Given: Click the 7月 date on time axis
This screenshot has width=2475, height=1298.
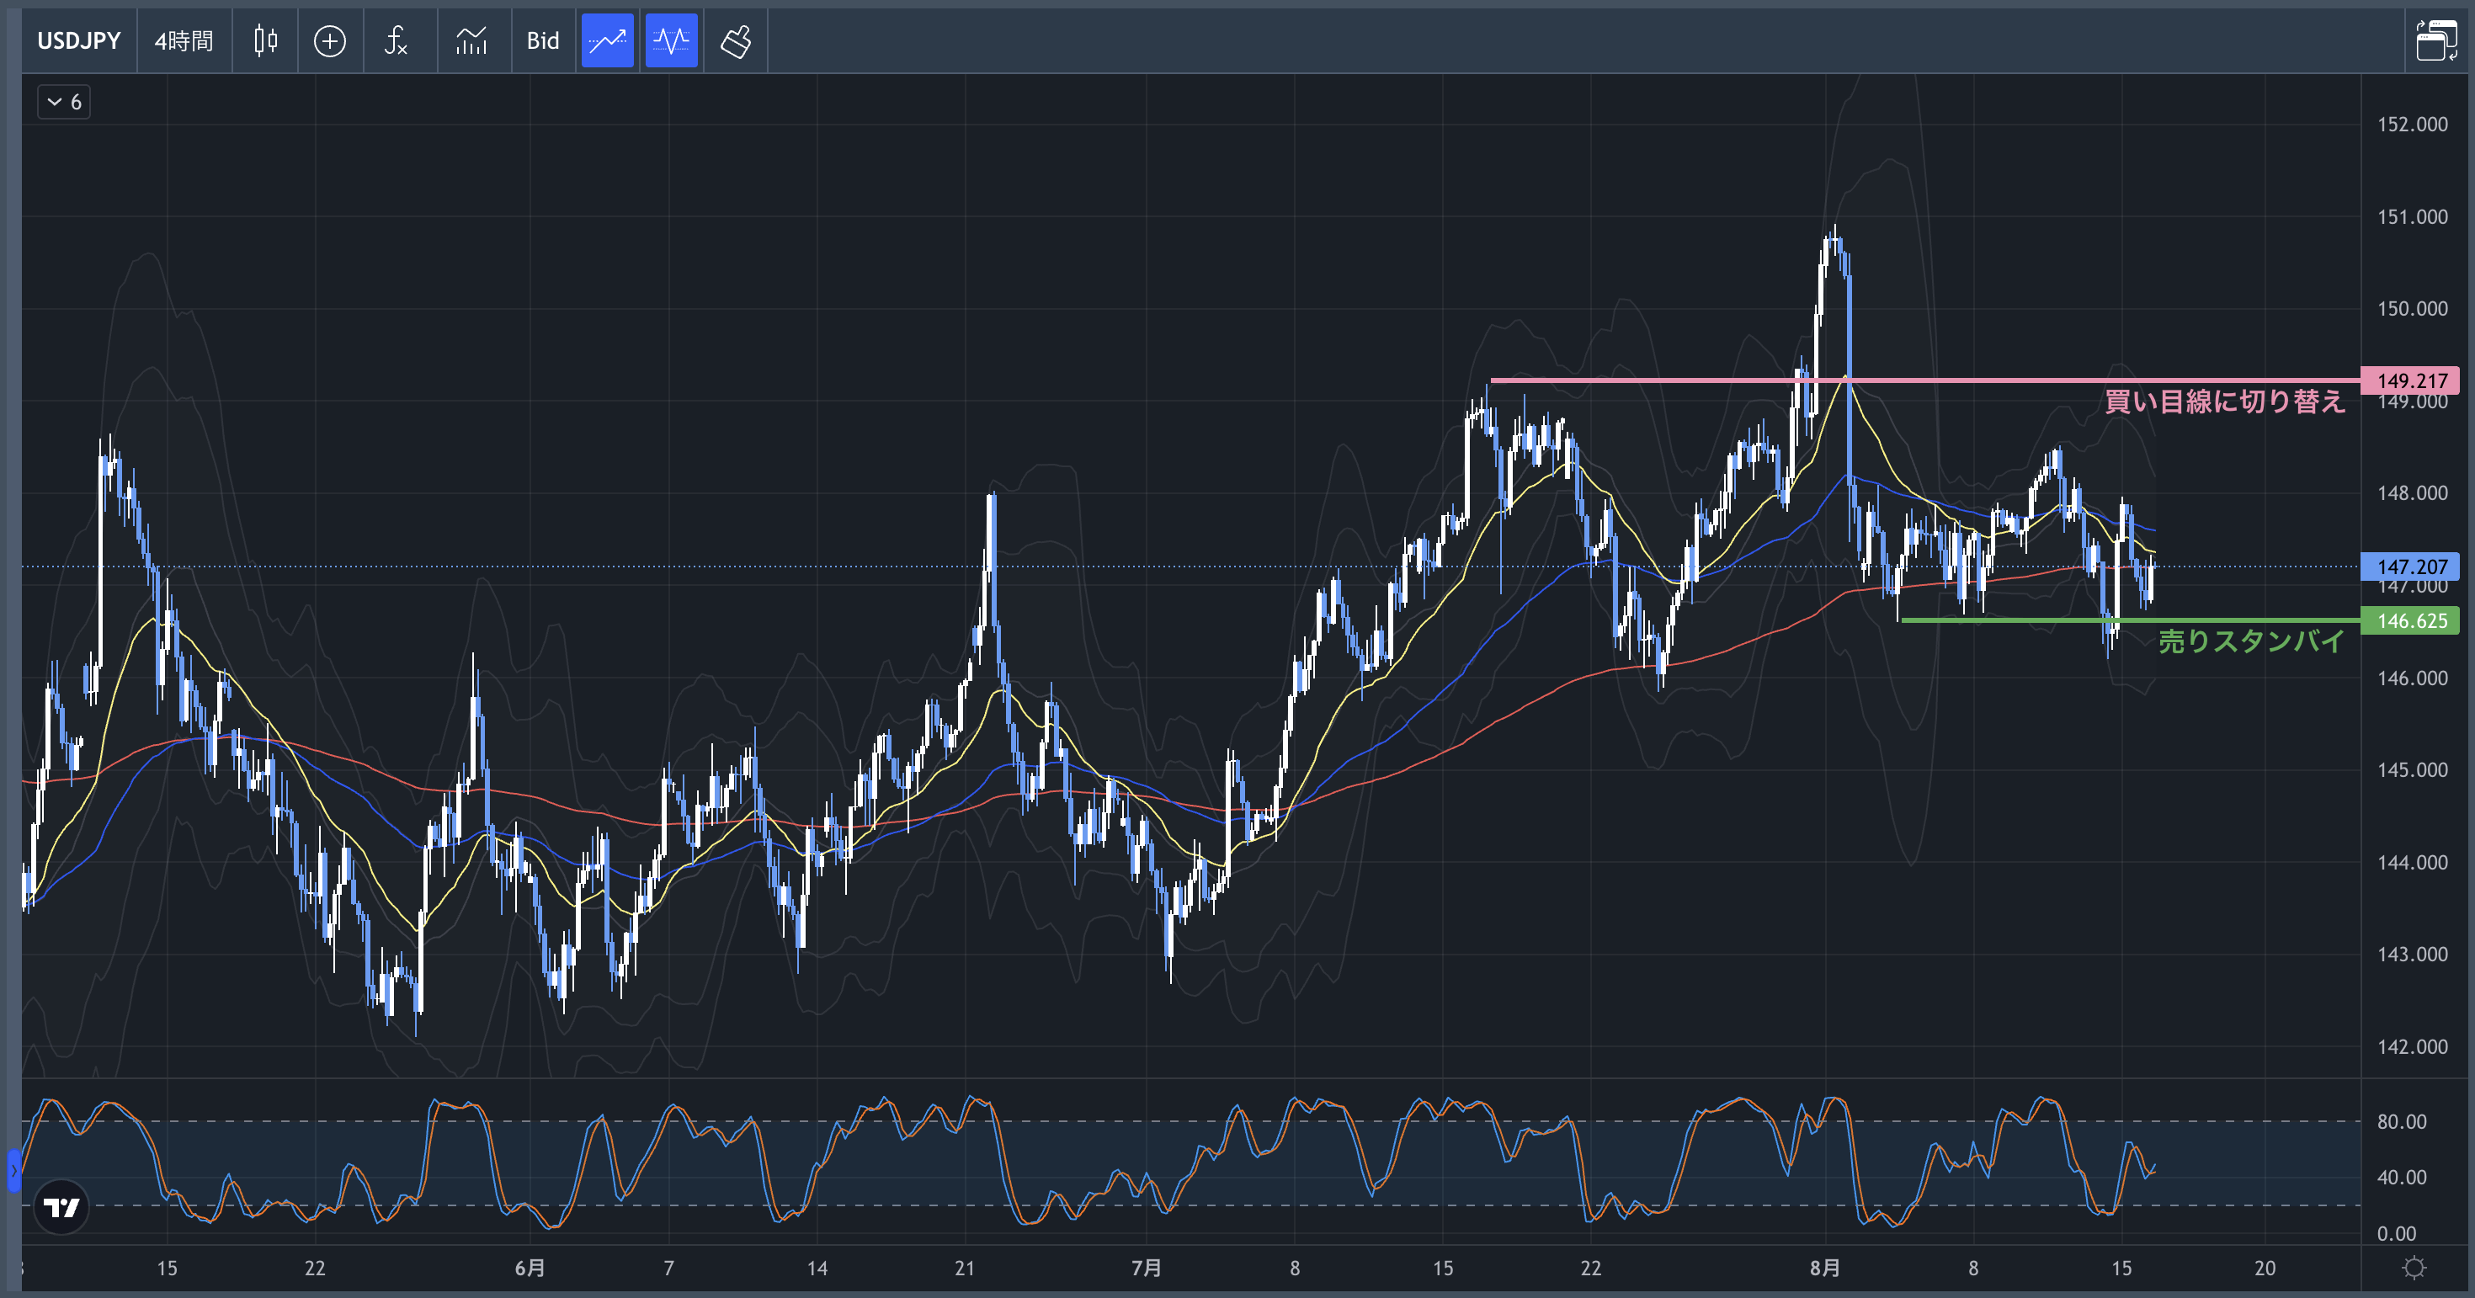Looking at the screenshot, I should 1147,1269.
